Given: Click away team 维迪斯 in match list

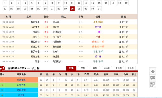Looking at the screenshot, I should coord(56,27).
